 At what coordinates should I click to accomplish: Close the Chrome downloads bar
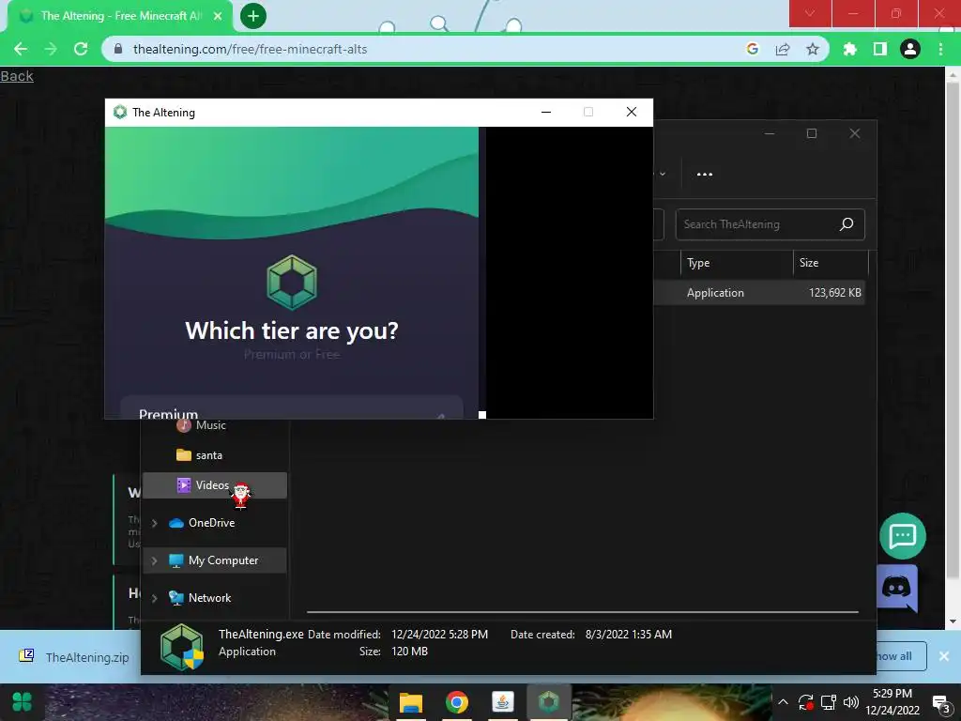(x=944, y=656)
